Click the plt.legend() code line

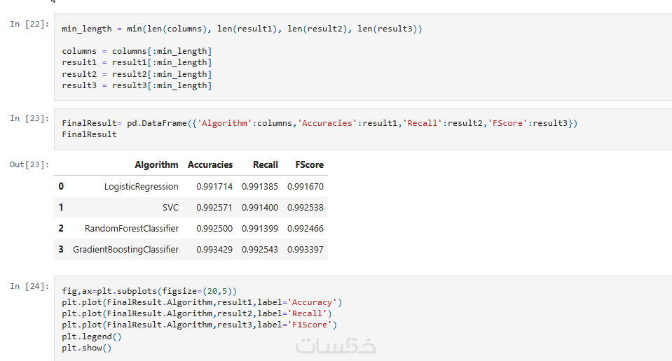(x=92, y=337)
